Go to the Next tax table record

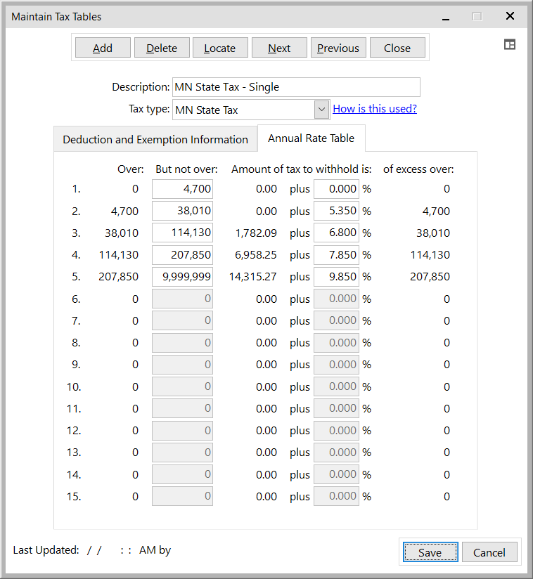click(279, 48)
